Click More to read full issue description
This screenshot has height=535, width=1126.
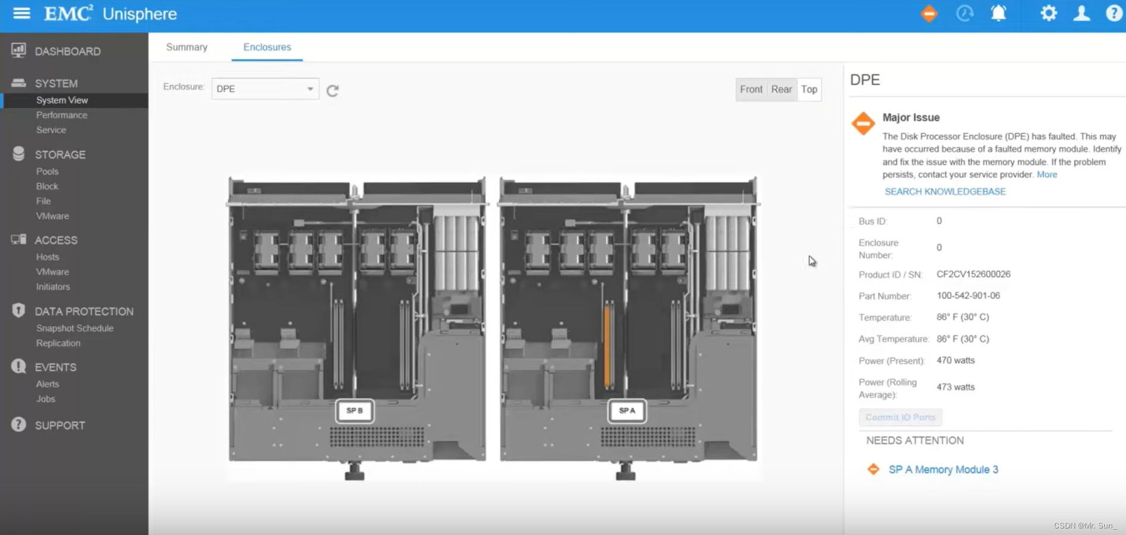pos(1047,174)
